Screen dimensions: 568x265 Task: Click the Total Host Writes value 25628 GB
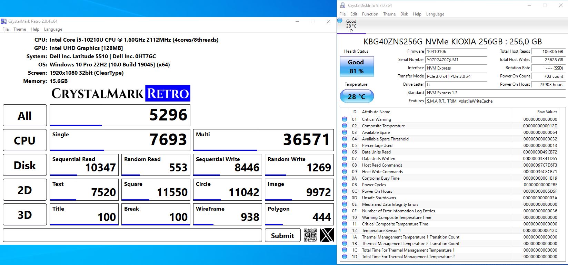click(548, 60)
